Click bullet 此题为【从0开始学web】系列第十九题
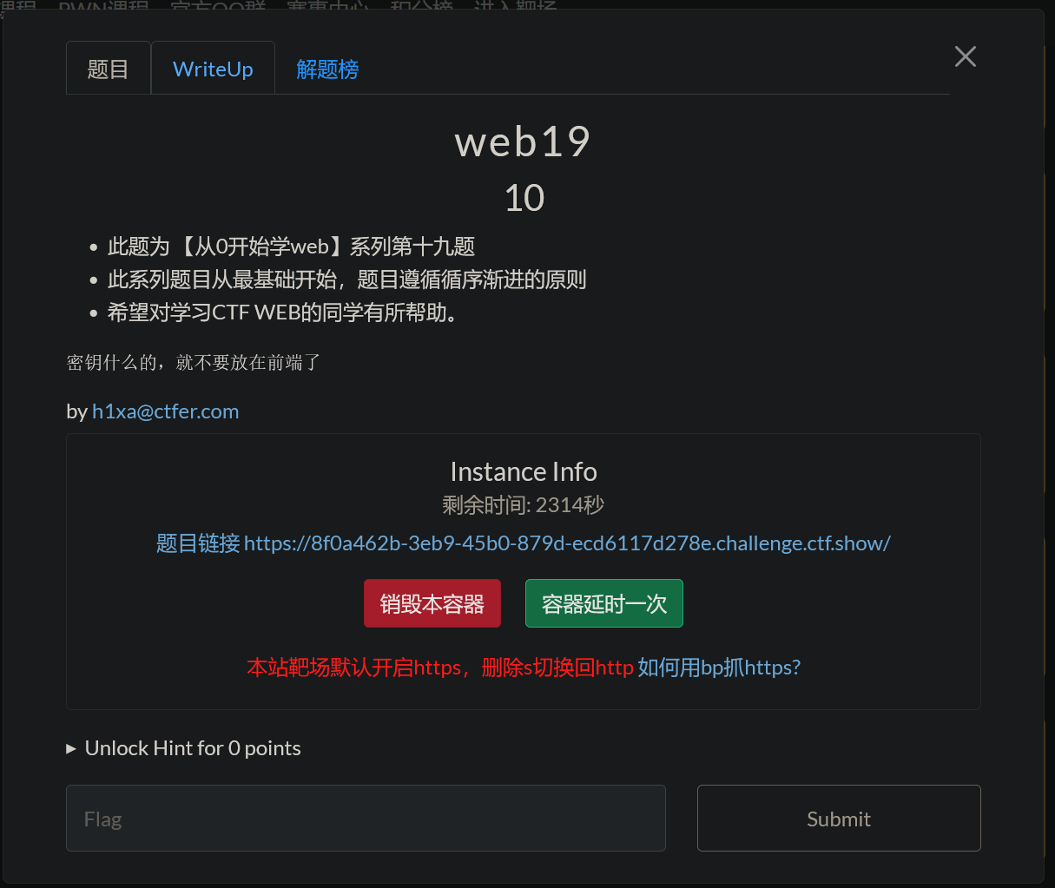This screenshot has width=1055, height=888. click(291, 247)
